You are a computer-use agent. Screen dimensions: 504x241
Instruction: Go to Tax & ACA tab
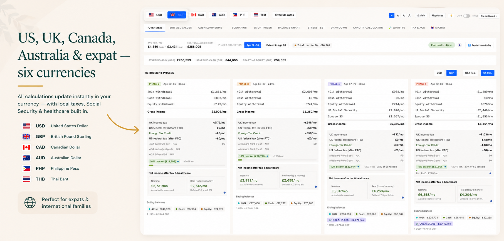(x=418, y=28)
